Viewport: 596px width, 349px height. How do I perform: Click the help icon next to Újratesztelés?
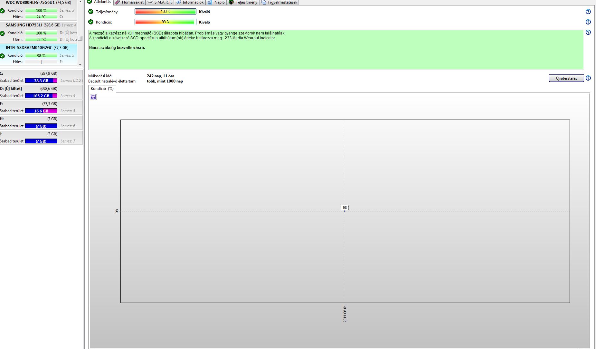pyautogui.click(x=588, y=78)
